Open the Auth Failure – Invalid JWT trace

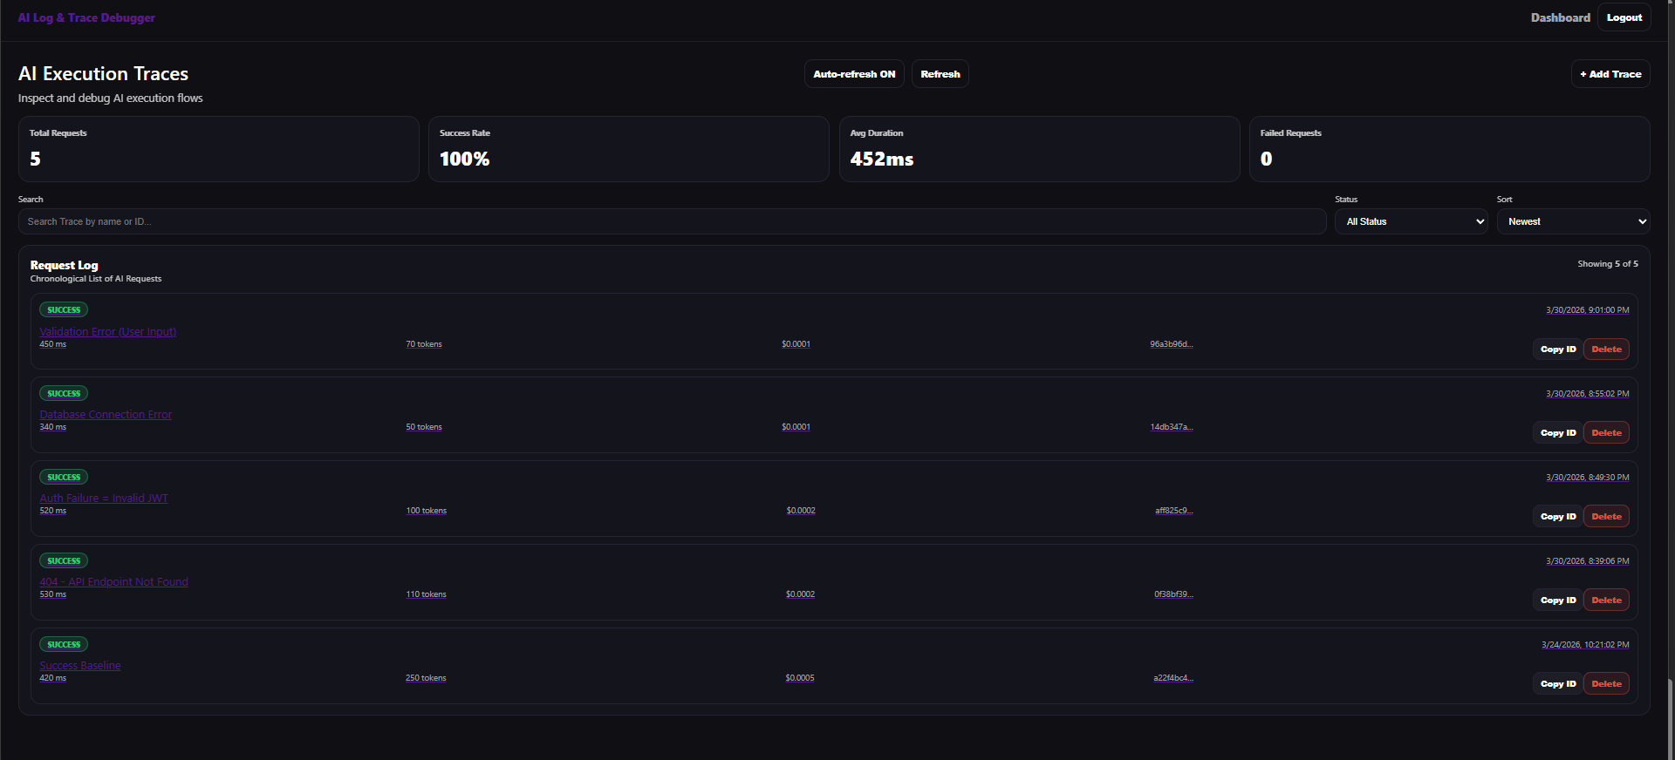click(104, 498)
